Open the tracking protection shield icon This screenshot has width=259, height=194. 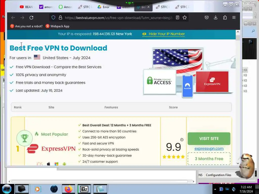[53, 17]
